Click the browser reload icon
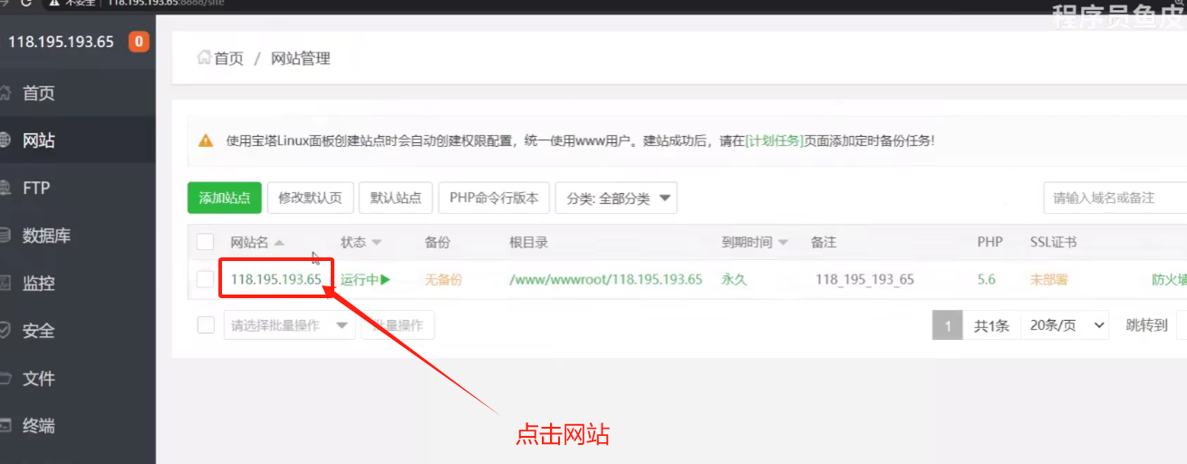 point(25,3)
